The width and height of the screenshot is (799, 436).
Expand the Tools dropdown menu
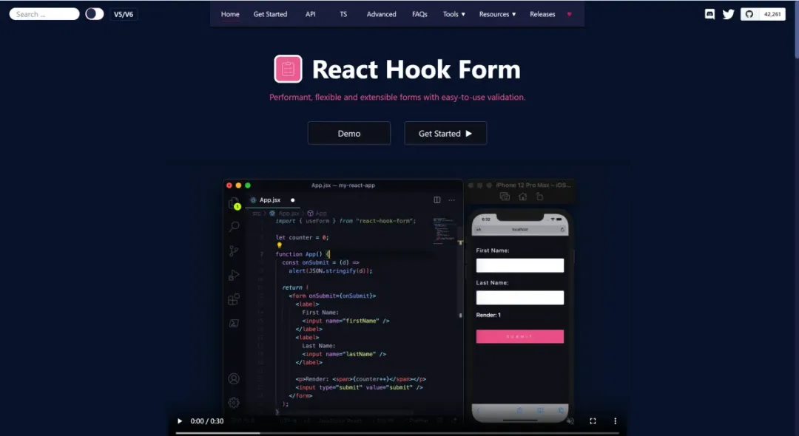point(454,14)
